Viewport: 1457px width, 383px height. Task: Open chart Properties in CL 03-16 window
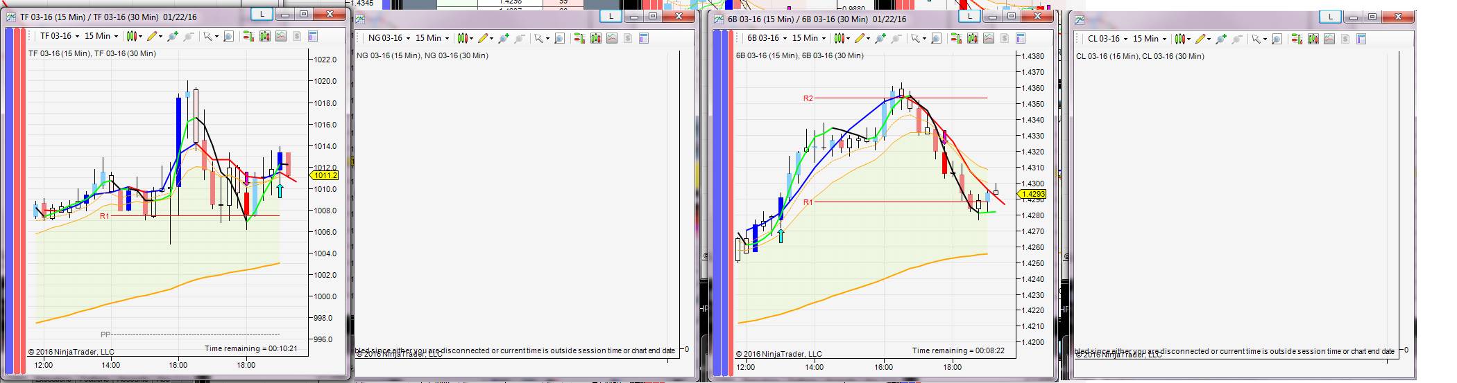coord(1361,39)
